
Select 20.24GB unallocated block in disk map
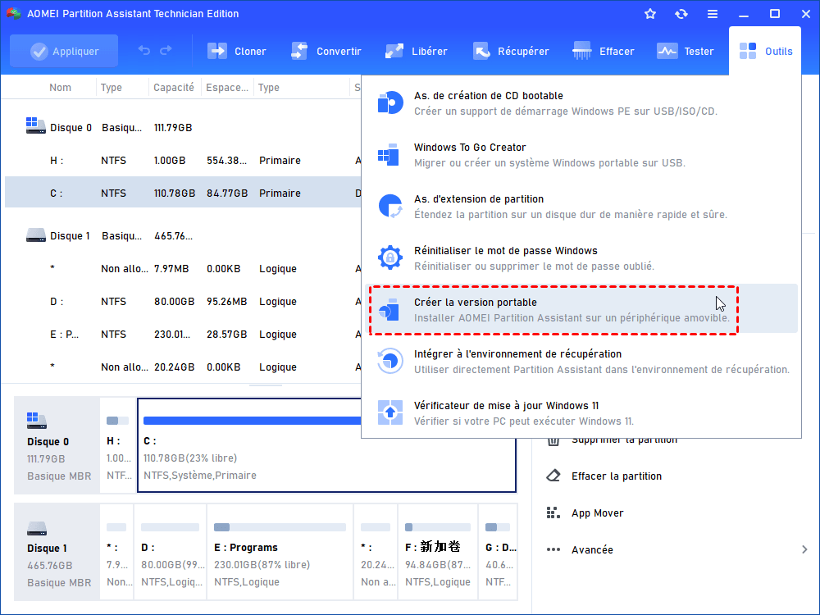(376, 552)
